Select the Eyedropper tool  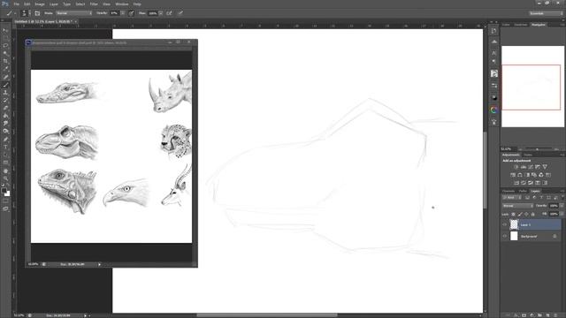click(5, 69)
